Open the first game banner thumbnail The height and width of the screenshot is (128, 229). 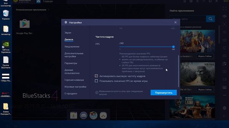coord(198,41)
